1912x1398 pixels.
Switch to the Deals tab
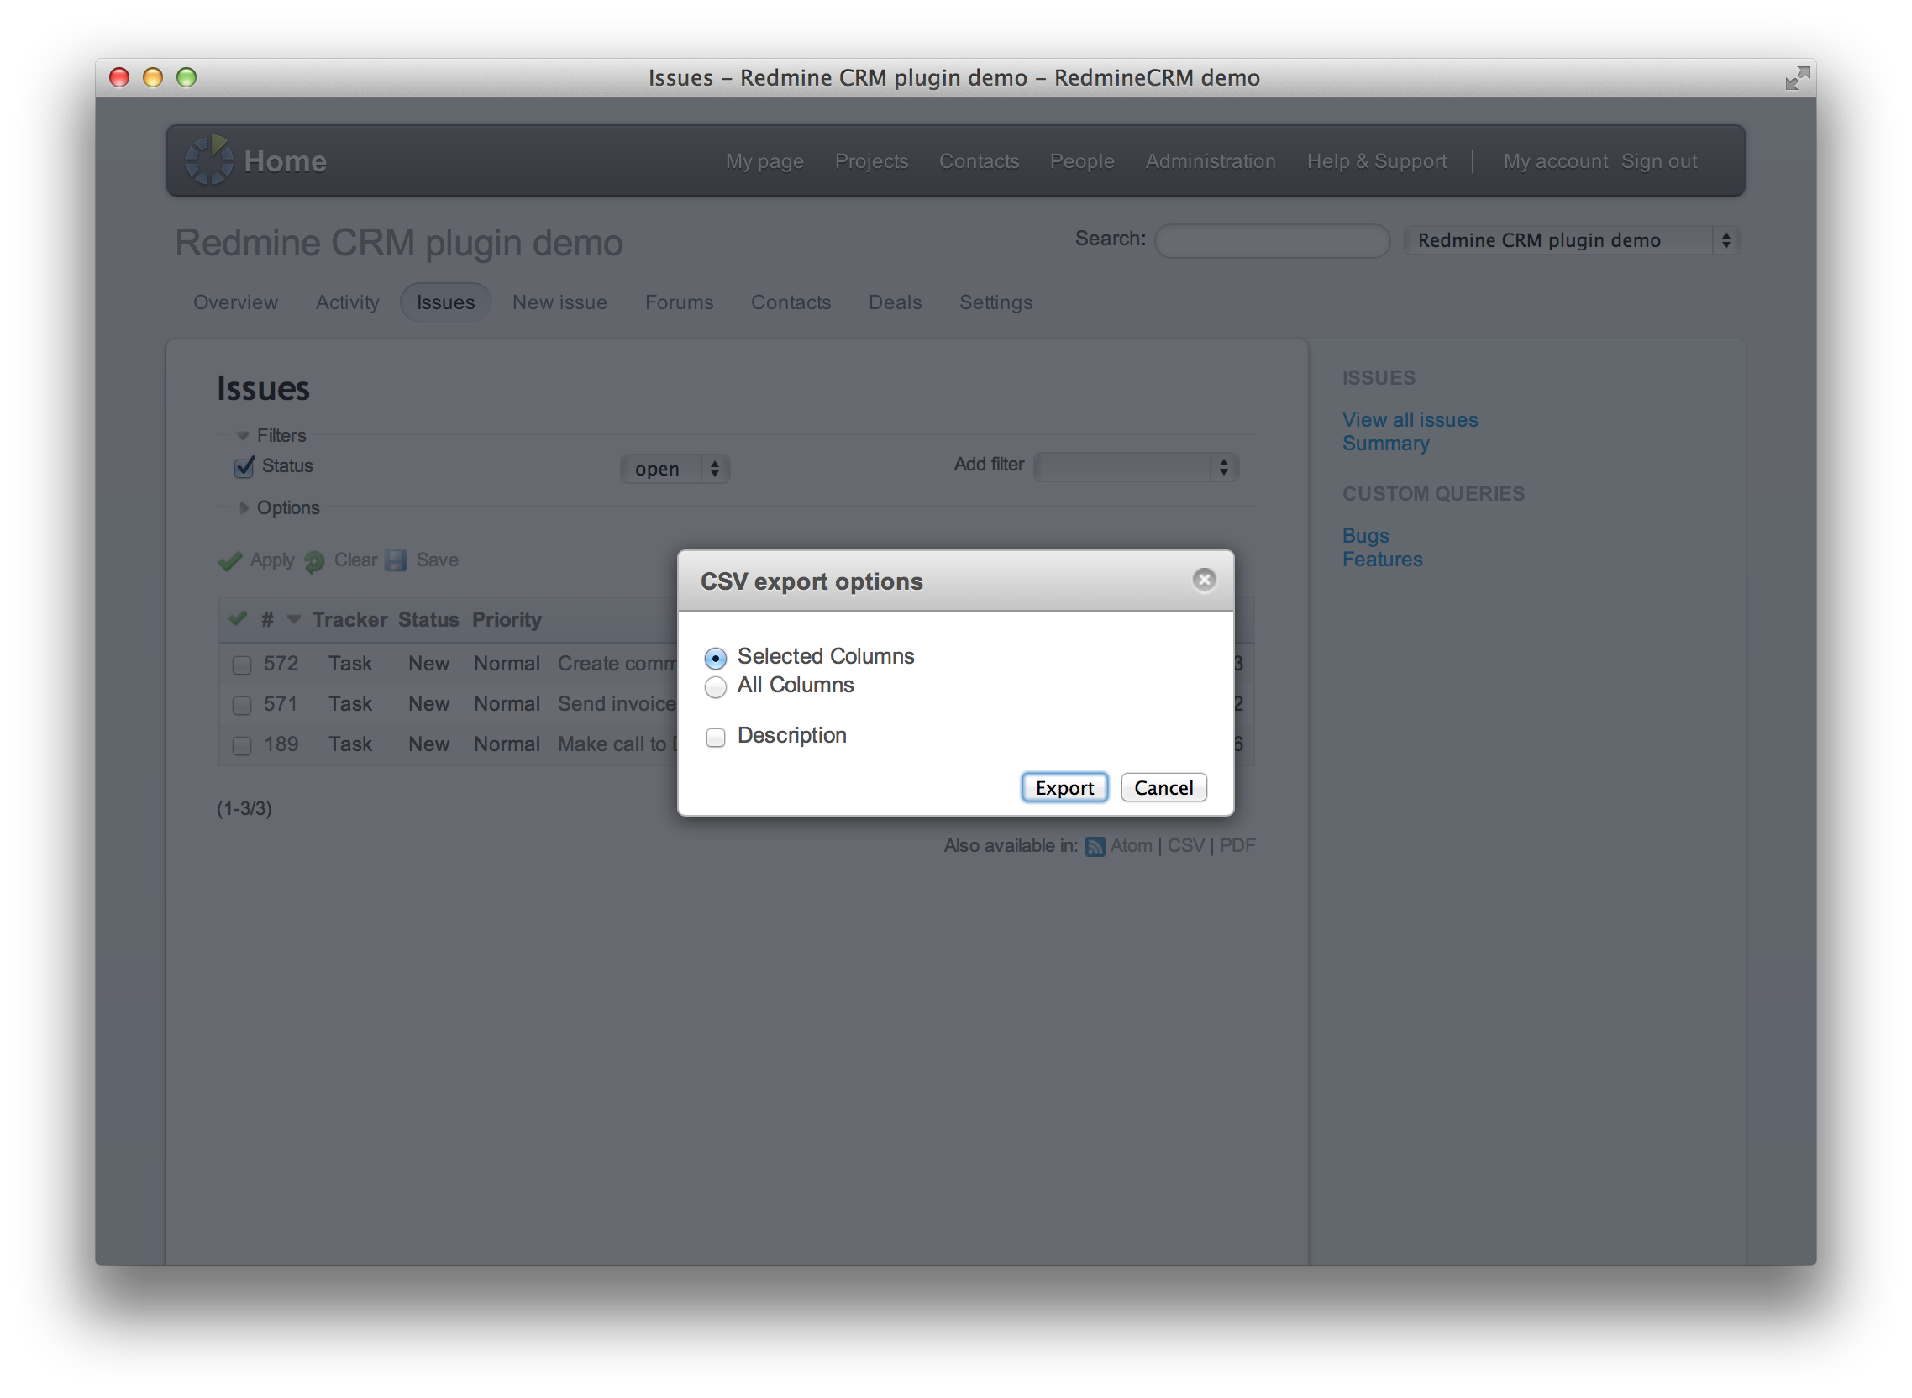click(894, 302)
